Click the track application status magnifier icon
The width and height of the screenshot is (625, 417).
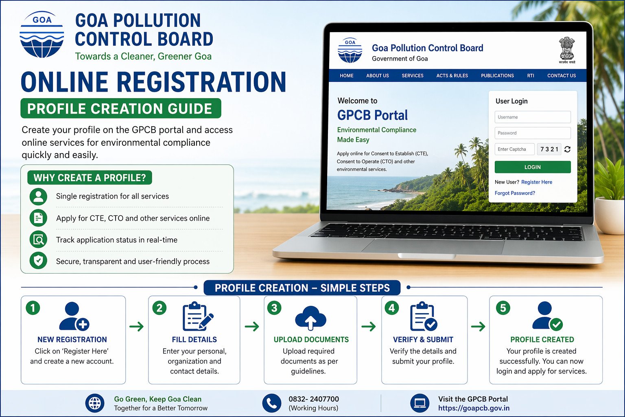pos(38,239)
